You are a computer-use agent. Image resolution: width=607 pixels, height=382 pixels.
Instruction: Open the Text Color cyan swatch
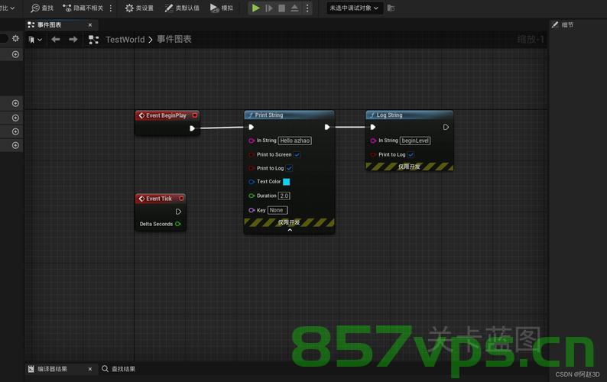click(287, 182)
